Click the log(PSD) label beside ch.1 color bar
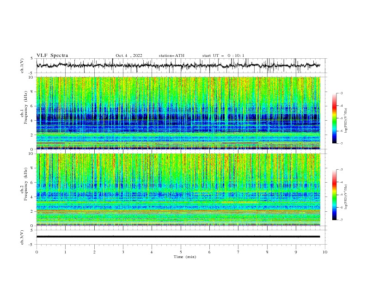Image resolution: width=366 pixels, height=283 pixels. pyautogui.click(x=346, y=121)
